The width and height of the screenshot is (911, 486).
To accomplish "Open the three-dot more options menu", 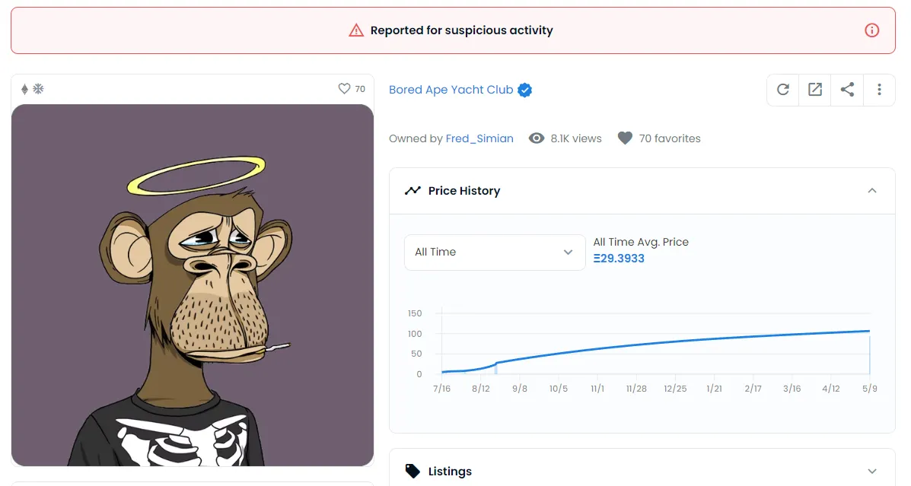I will pos(879,90).
